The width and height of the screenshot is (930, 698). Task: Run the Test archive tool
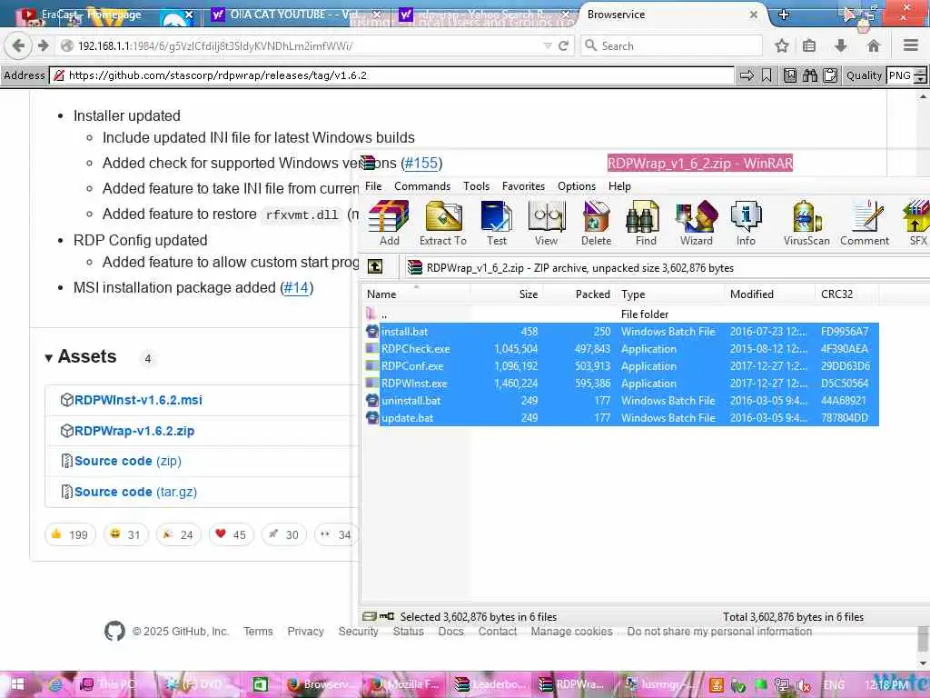[497, 223]
